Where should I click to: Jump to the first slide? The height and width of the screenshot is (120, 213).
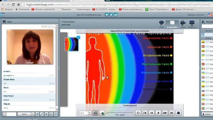point(145,113)
